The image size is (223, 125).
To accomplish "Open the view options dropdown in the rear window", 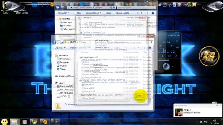I will (x=141, y=13).
